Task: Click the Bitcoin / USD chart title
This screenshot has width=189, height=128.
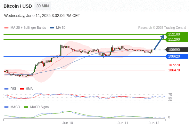Action: [18, 6]
